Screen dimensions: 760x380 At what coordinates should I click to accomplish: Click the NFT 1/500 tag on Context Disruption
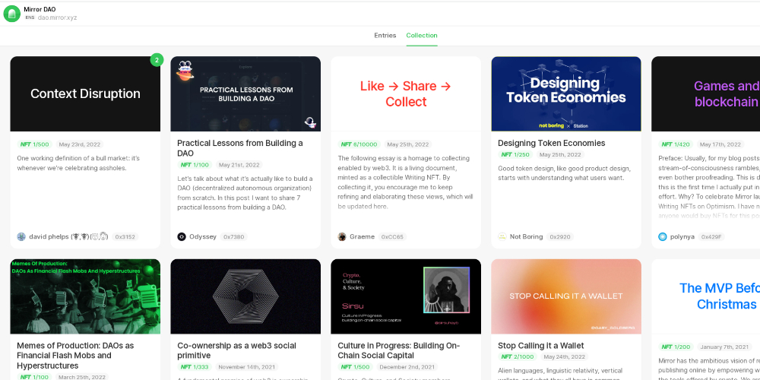pyautogui.click(x=35, y=144)
